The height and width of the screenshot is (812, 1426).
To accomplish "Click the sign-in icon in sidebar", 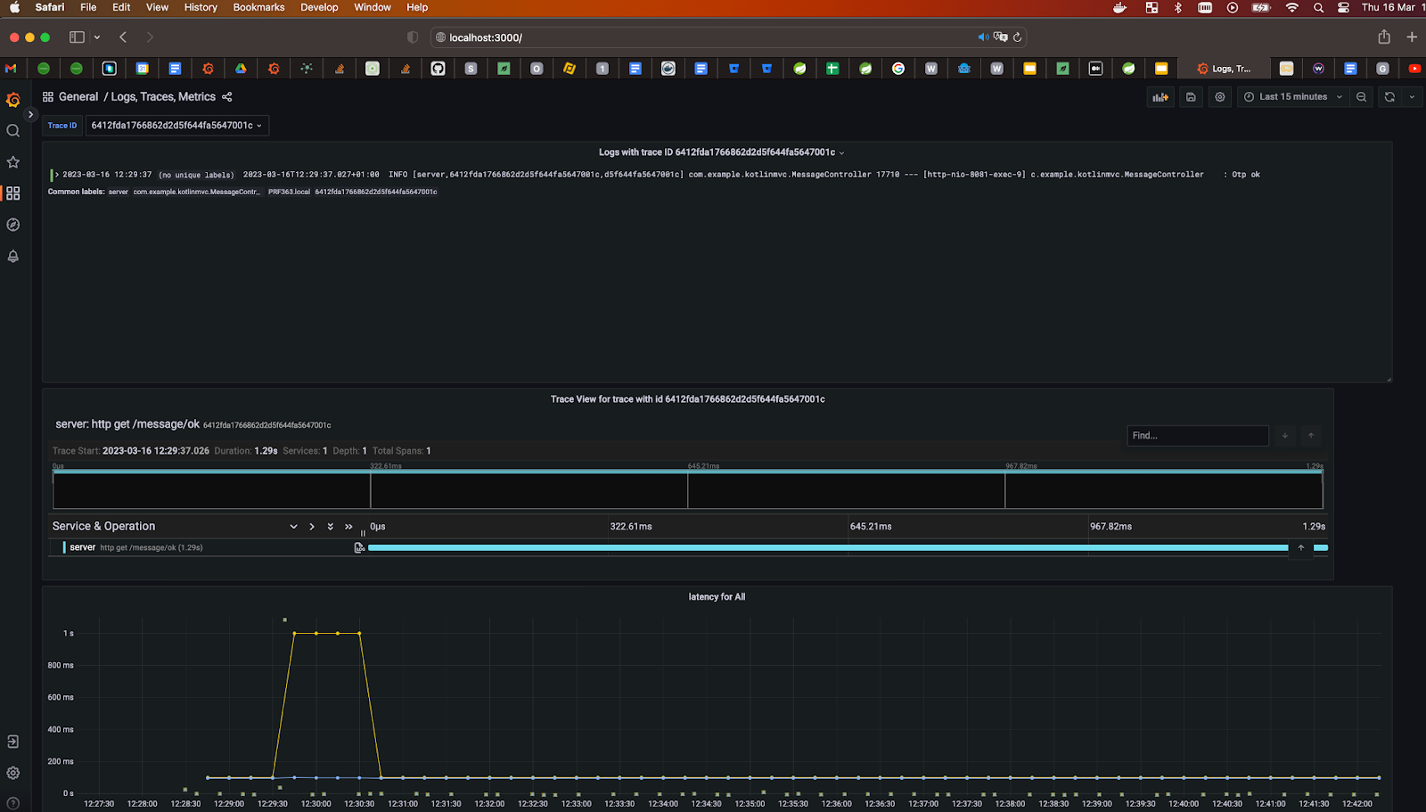I will pos(12,742).
